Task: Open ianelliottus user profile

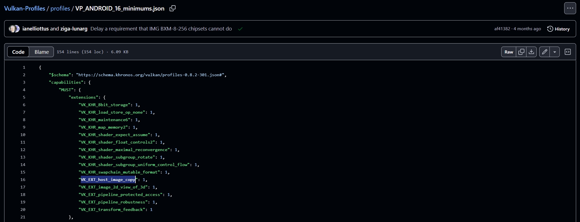Action: click(36, 29)
